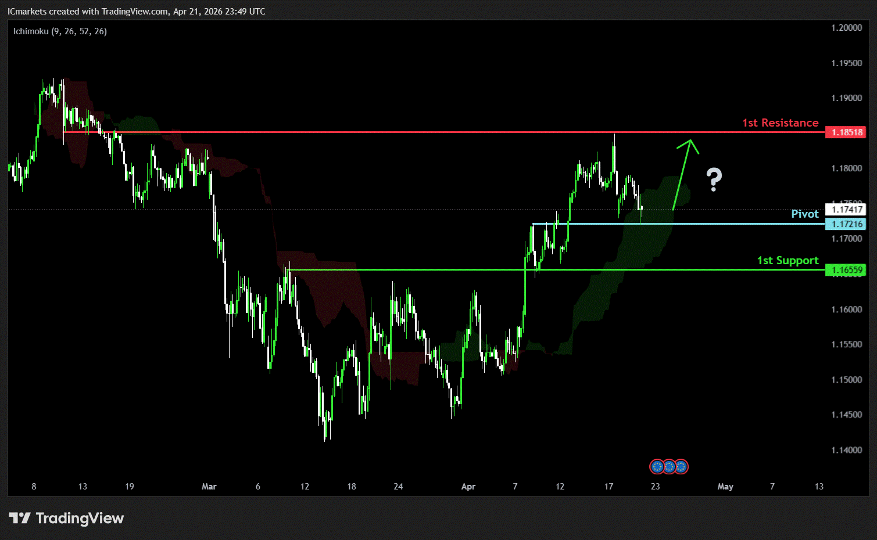
Task: Select the red 1.18518 price tag
Action: [x=846, y=132]
